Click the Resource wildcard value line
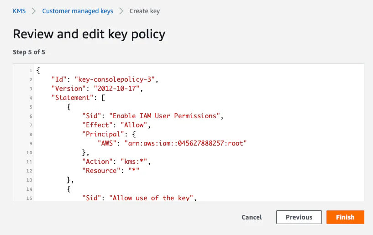Viewport: 373px width, 235px height. [x=110, y=171]
